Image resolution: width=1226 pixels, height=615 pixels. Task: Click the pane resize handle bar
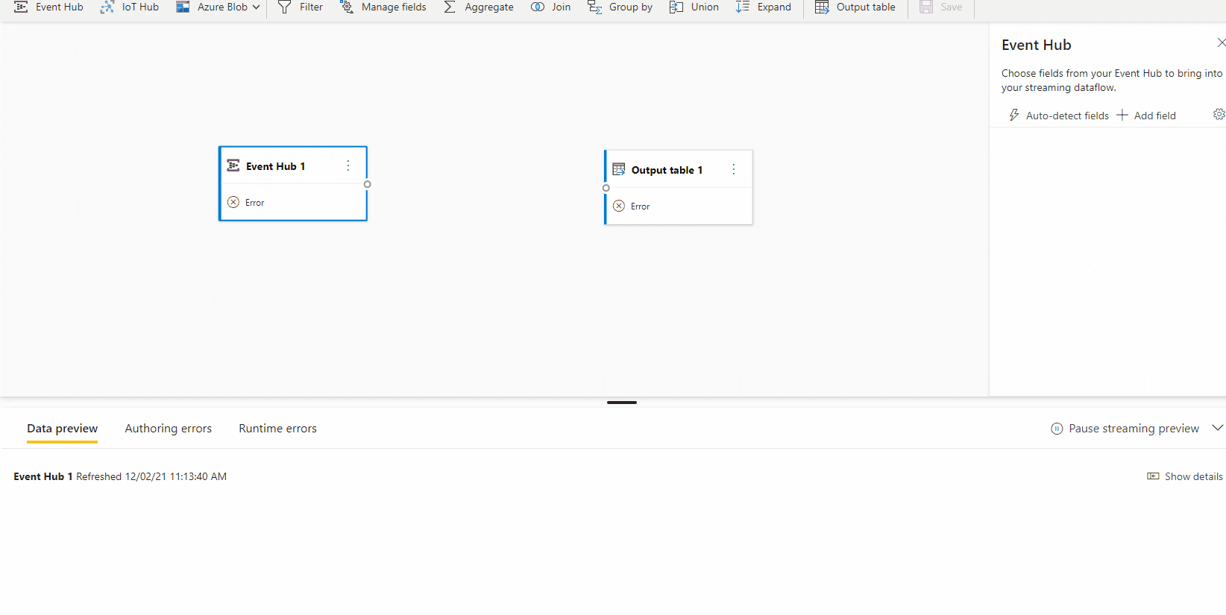(622, 403)
